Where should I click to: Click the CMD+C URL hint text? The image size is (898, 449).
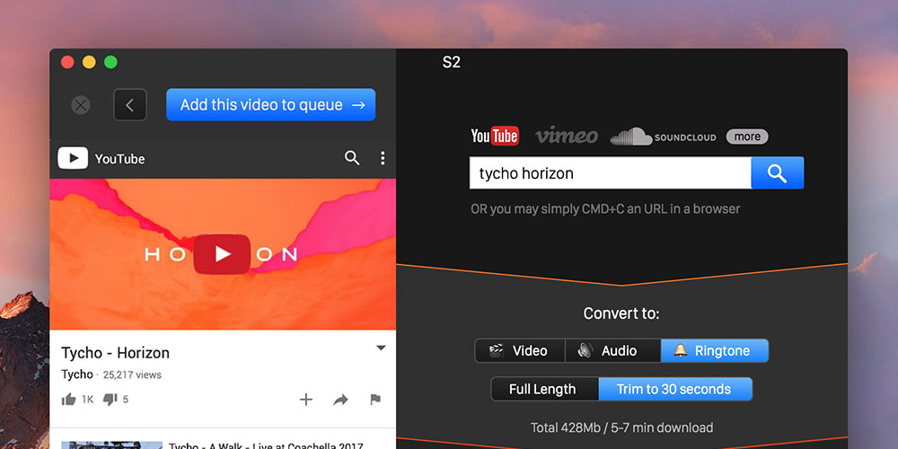click(x=605, y=208)
